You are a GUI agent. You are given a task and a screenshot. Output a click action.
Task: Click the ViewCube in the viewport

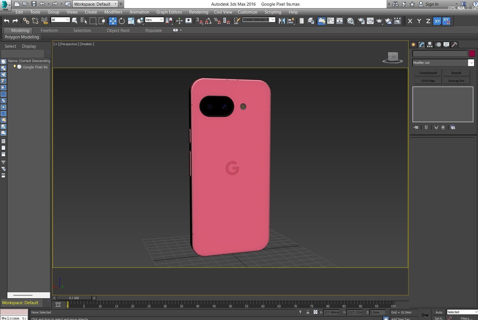click(x=393, y=57)
